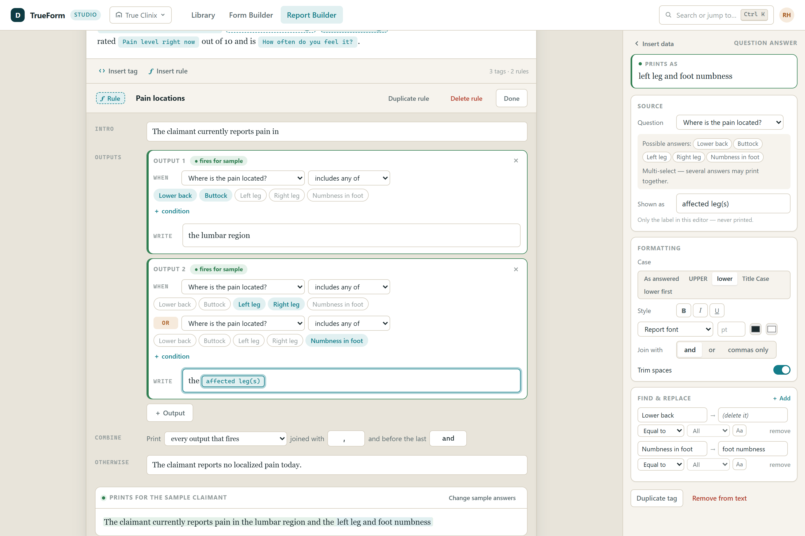Toggle Bold style button
The width and height of the screenshot is (805, 536).
pyautogui.click(x=683, y=311)
